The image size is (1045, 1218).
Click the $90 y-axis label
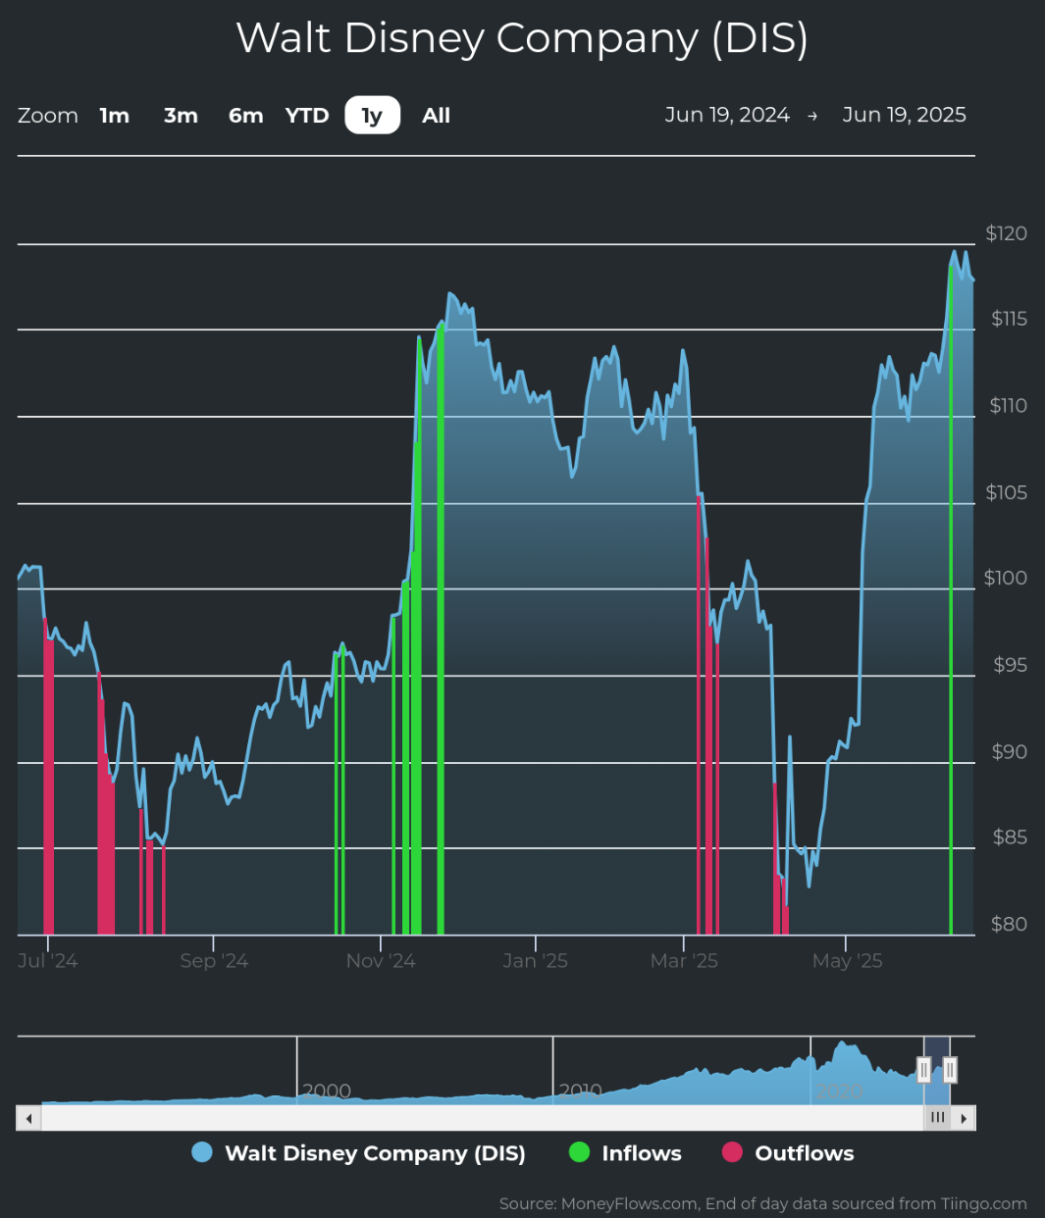(x=1010, y=752)
